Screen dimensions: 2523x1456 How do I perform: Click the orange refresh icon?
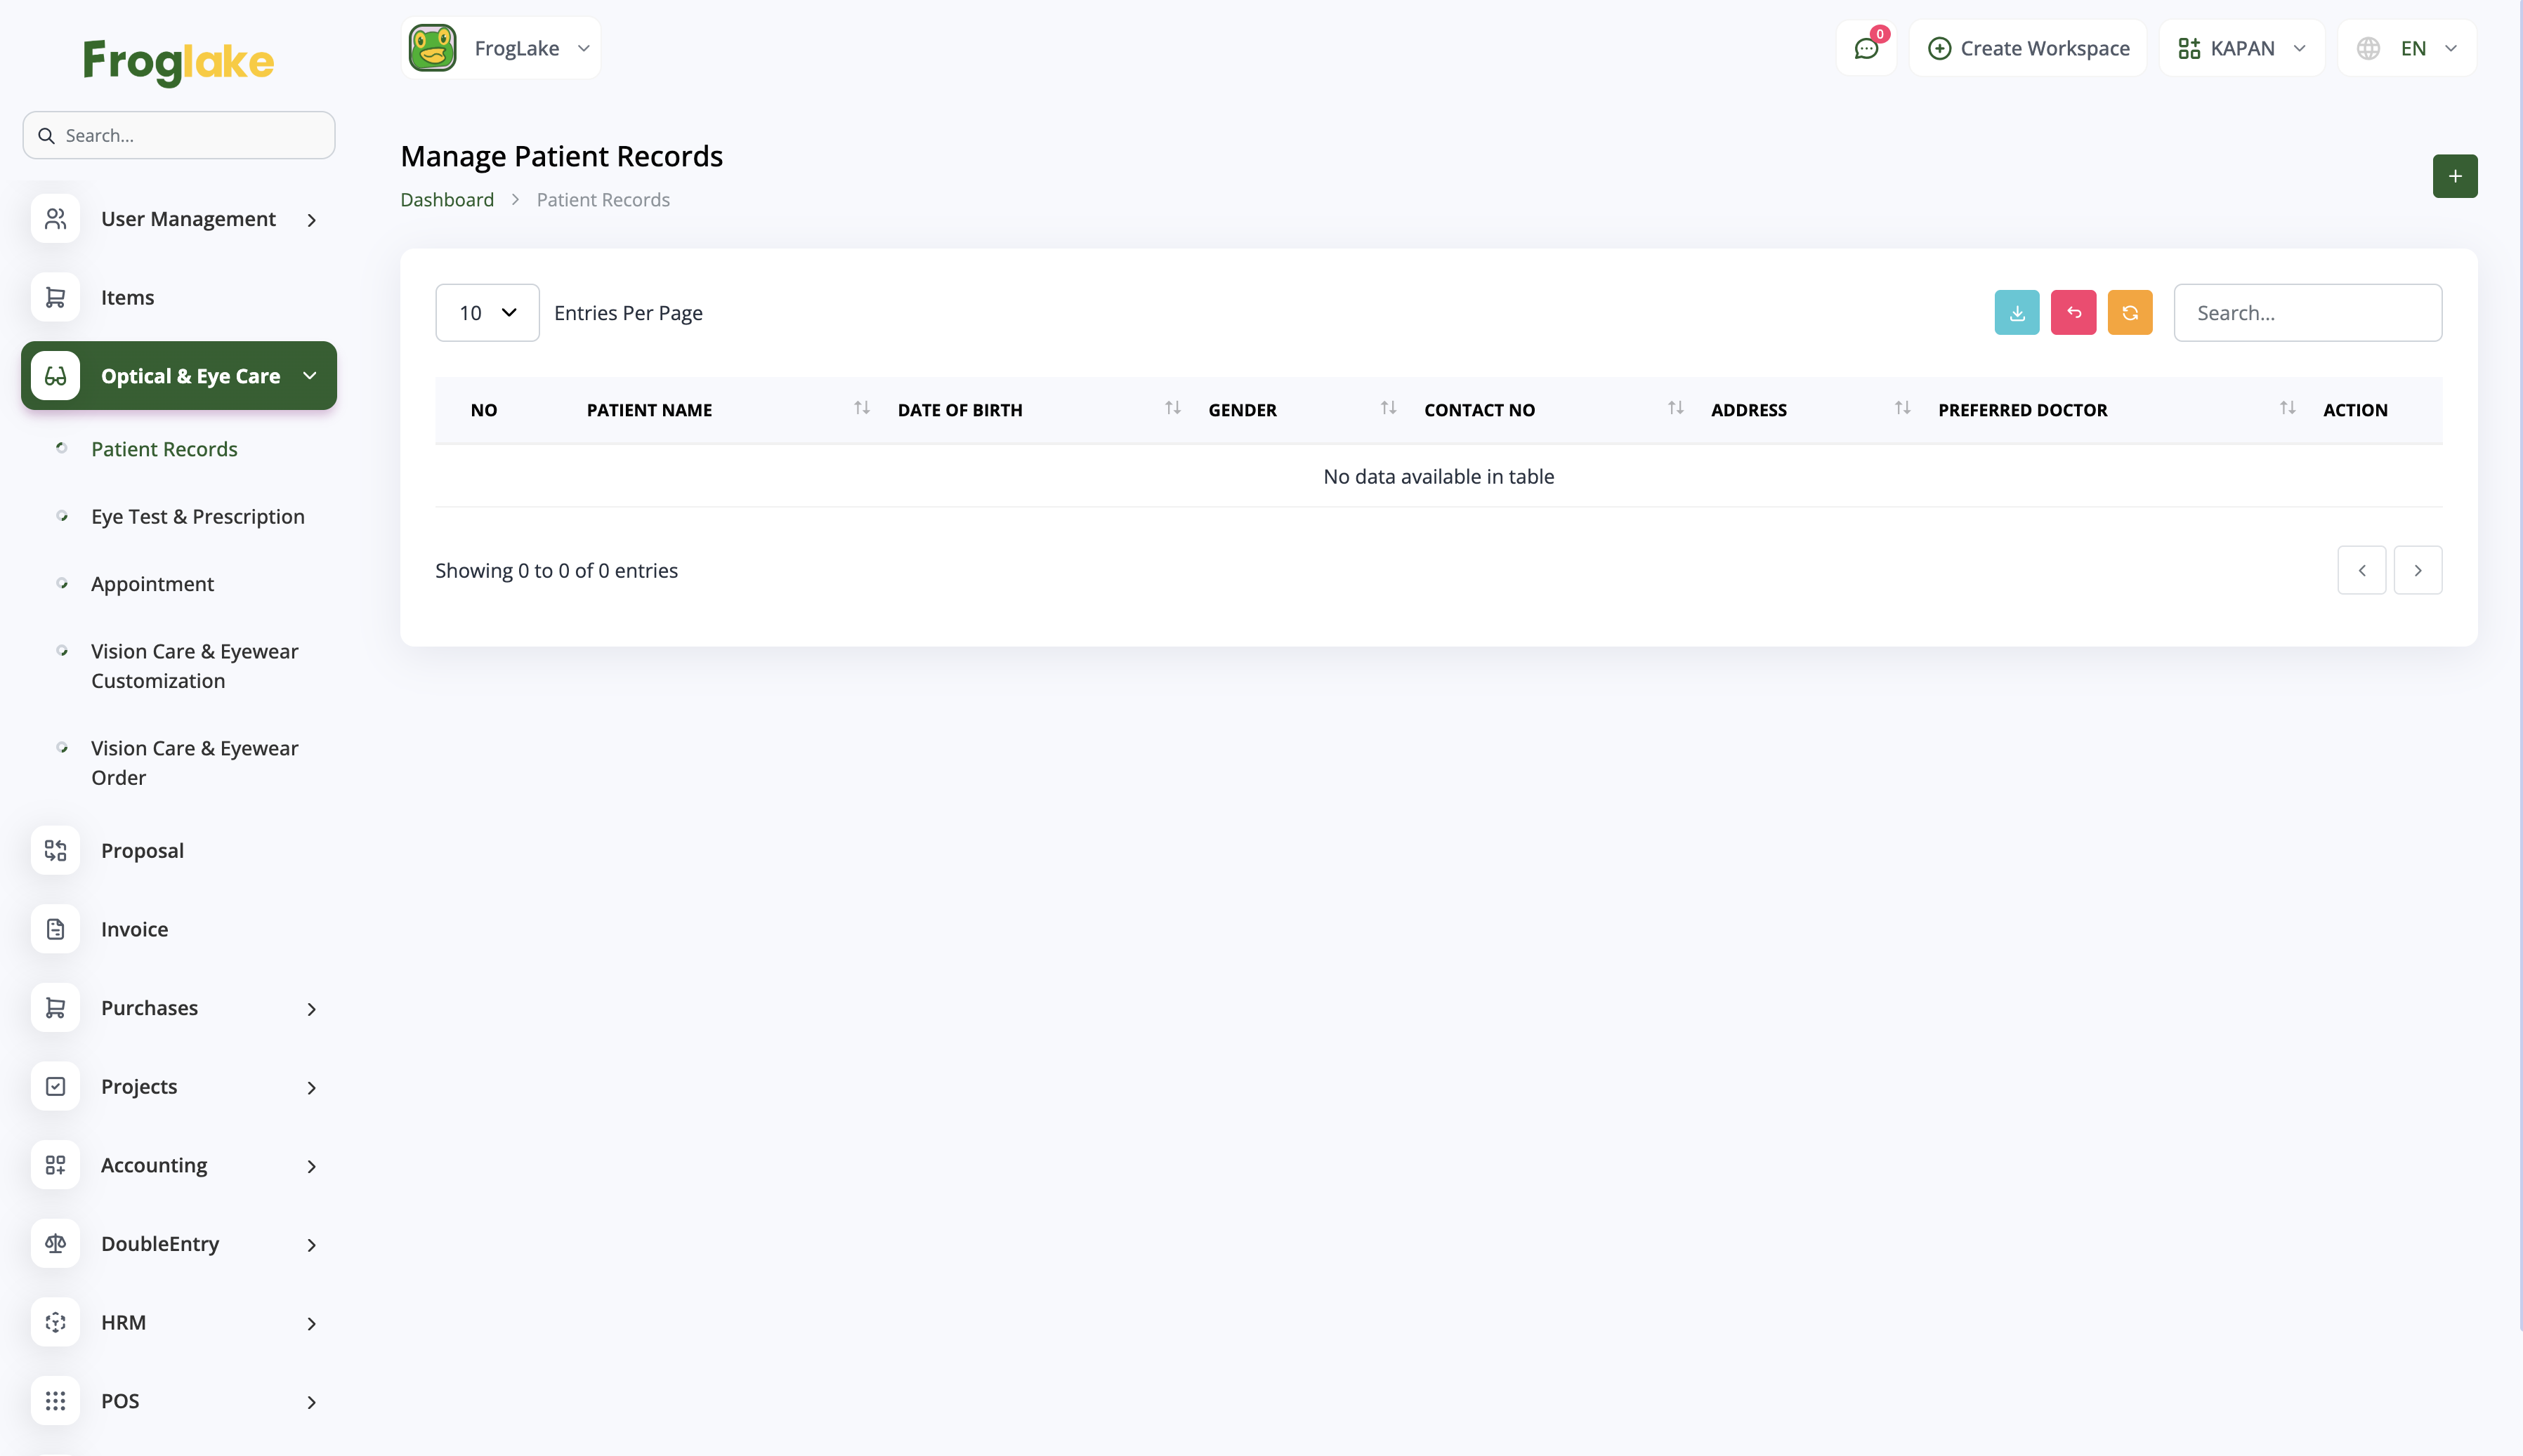[2130, 313]
